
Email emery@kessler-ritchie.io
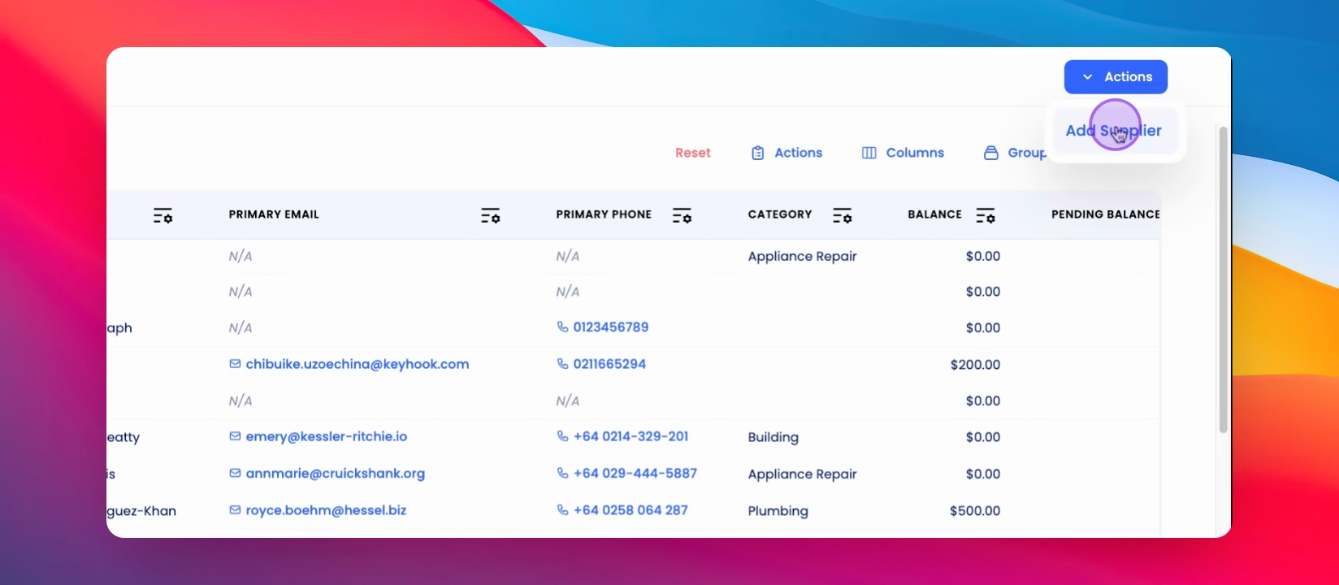(x=327, y=436)
